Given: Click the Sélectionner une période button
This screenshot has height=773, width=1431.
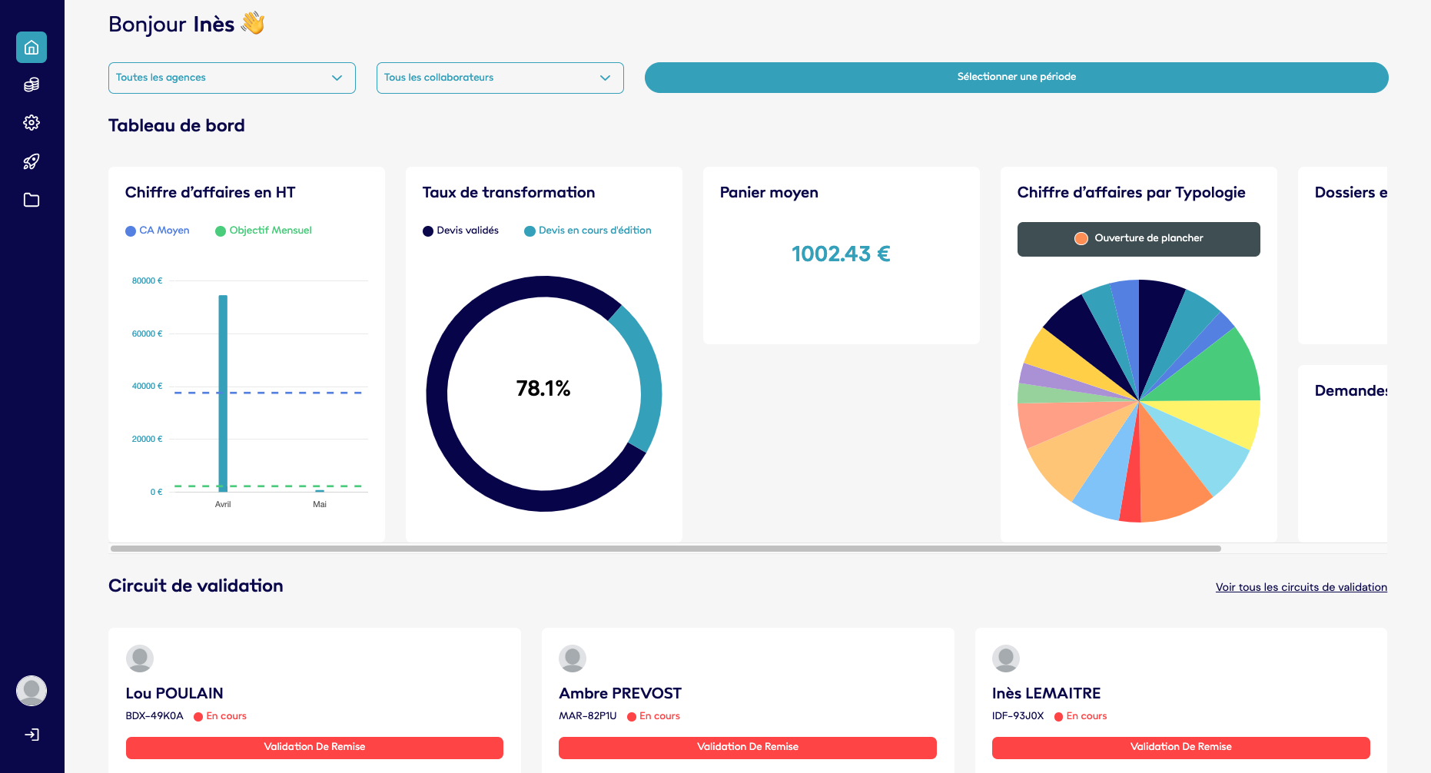Looking at the screenshot, I should coord(1016,78).
